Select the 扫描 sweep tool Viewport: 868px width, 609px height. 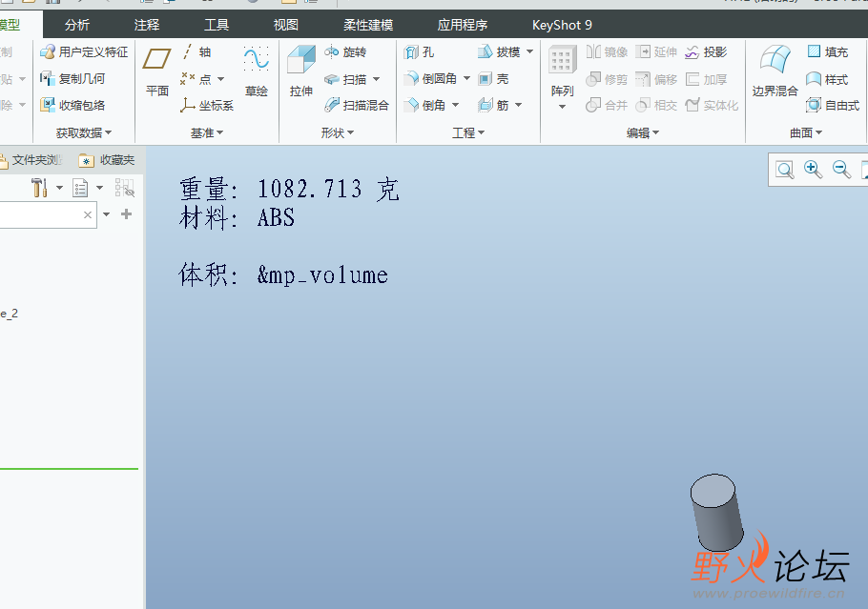pyautogui.click(x=345, y=79)
